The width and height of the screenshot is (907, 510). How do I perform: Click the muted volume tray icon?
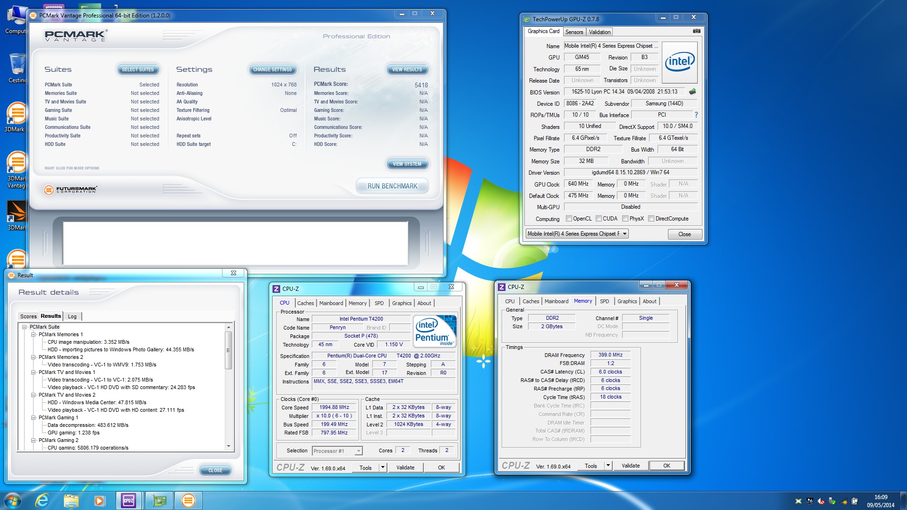[x=821, y=501]
